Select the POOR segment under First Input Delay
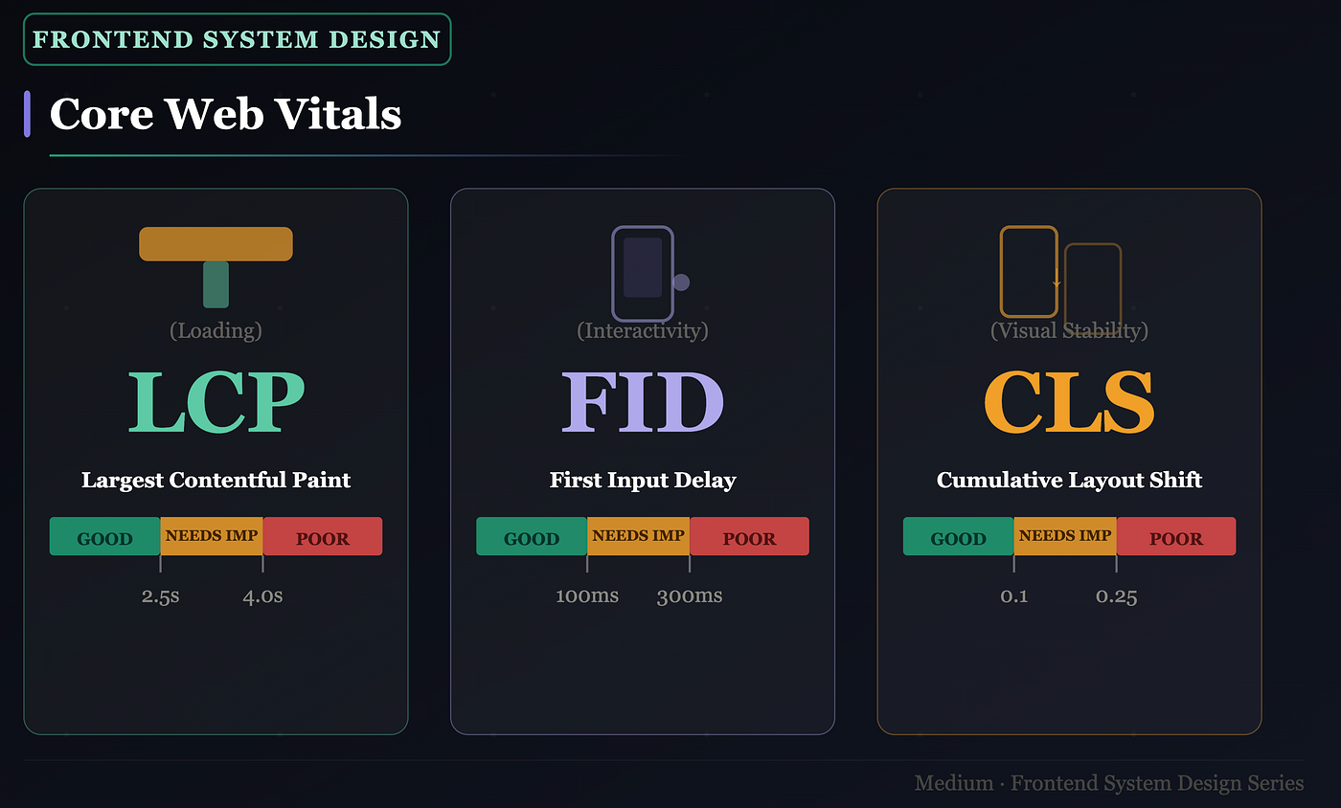Viewport: 1341px width, 808px height. pyautogui.click(x=749, y=536)
